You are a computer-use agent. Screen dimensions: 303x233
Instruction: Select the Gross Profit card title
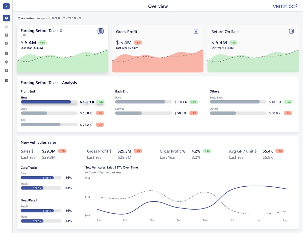[x=127, y=32]
